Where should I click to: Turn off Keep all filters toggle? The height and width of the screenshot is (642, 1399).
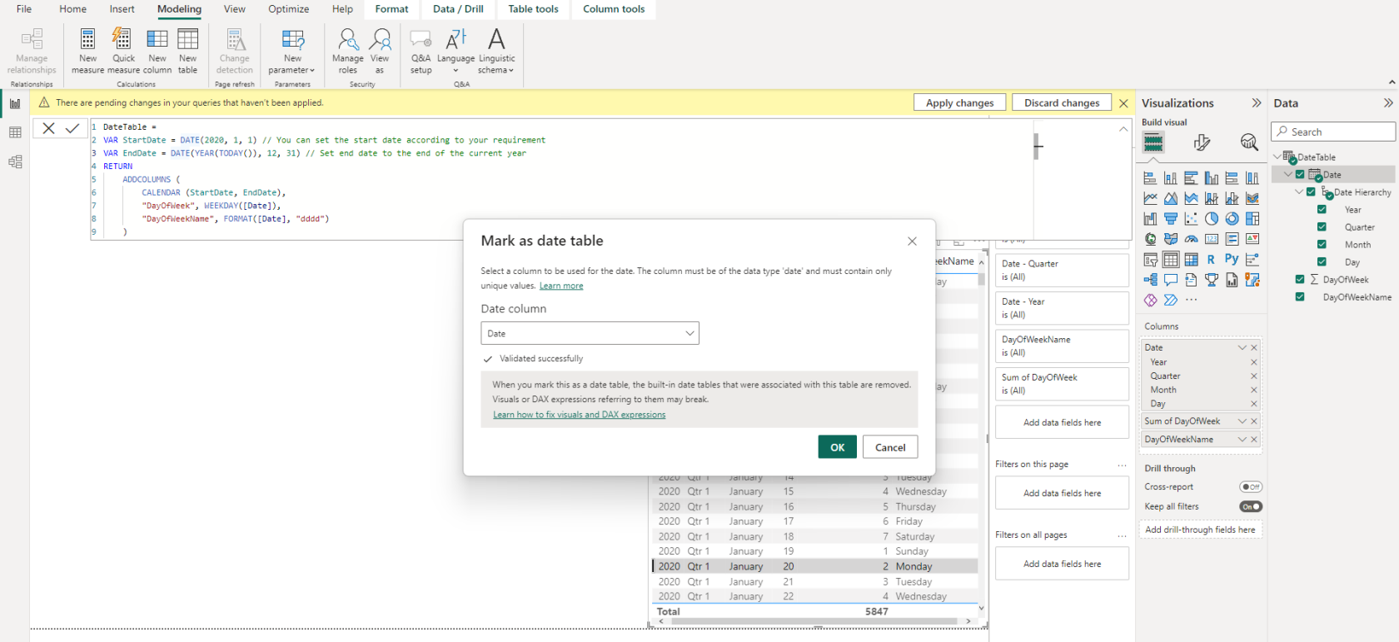[x=1251, y=506]
